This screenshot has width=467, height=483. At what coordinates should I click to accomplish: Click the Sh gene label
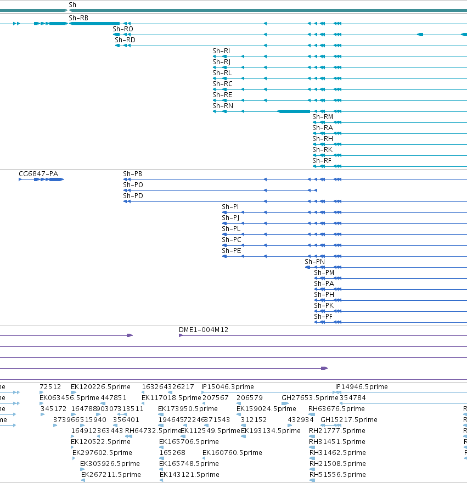coord(72,4)
